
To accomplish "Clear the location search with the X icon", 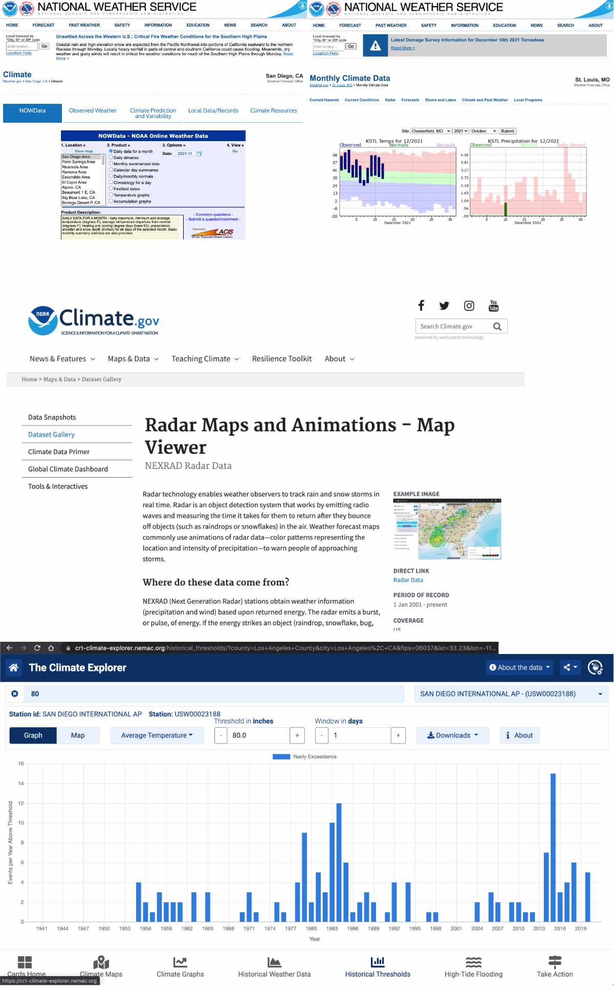I will point(15,694).
